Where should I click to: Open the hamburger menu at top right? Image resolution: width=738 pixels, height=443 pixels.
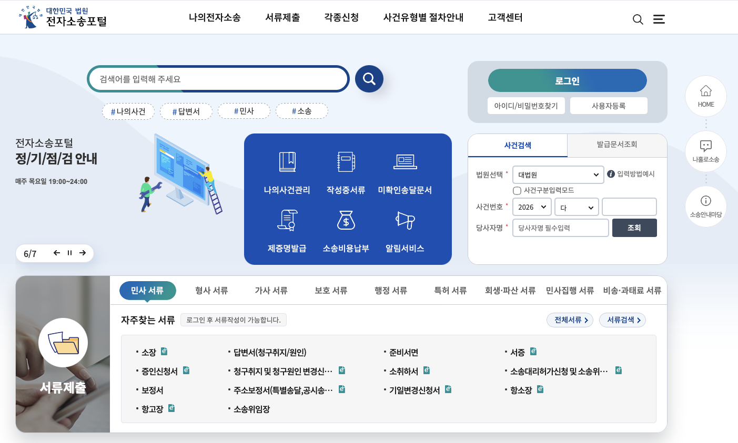(x=659, y=18)
